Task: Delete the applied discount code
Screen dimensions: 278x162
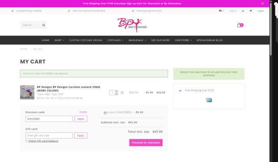Action: tap(83, 112)
